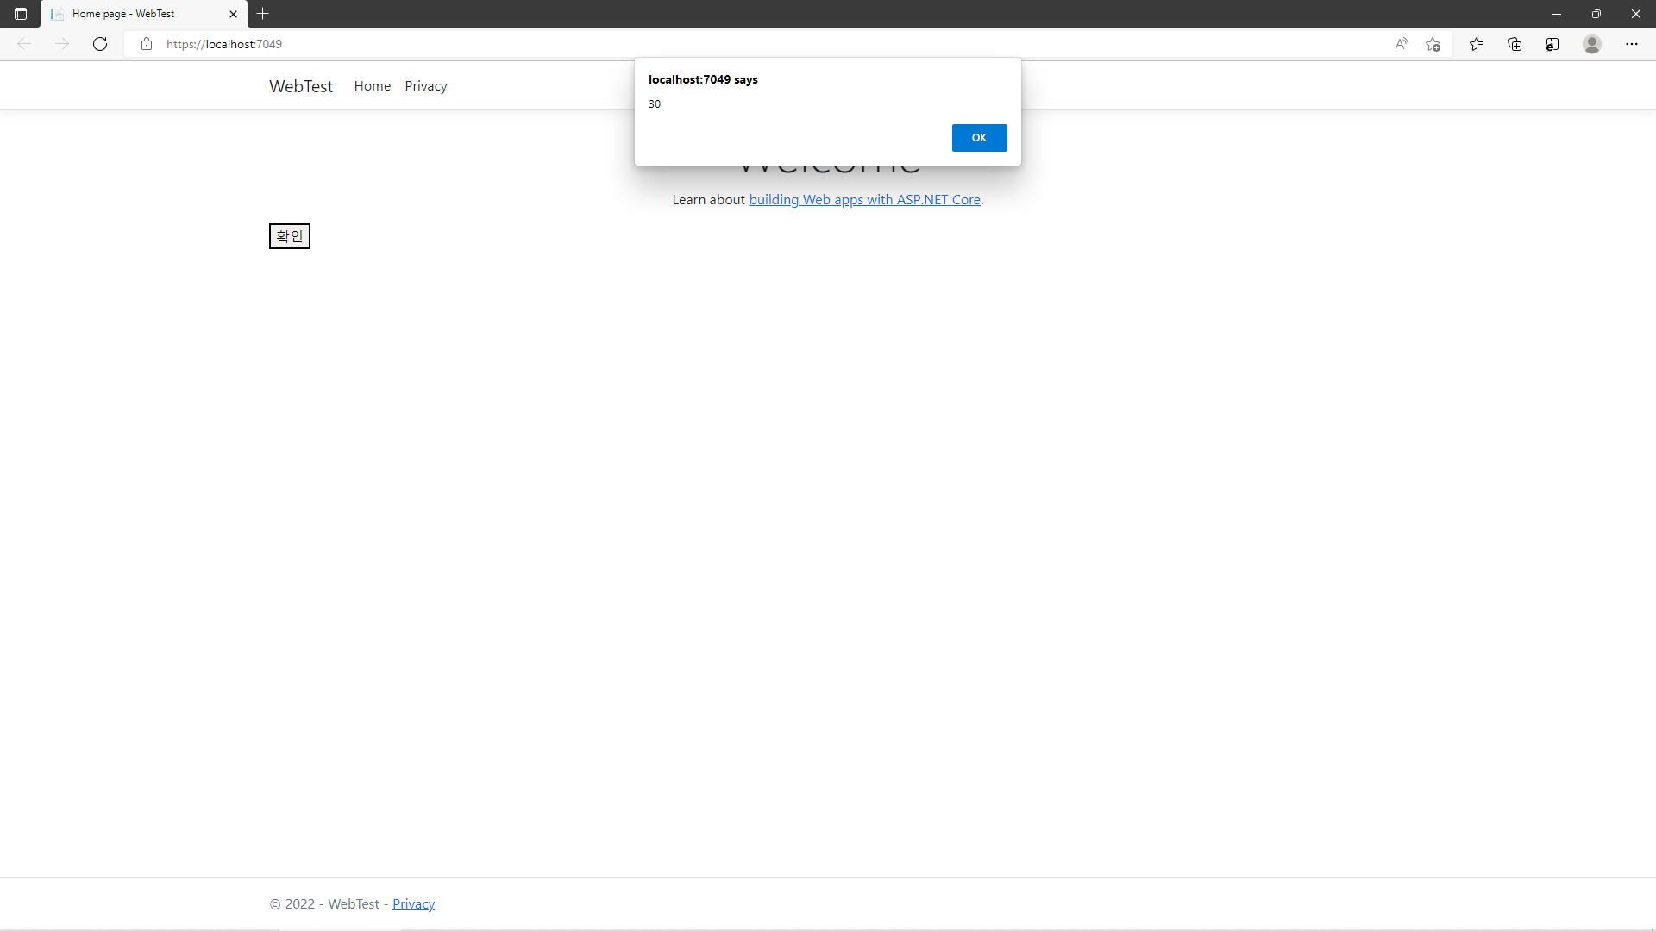This screenshot has width=1656, height=931.
Task: Click the browser forward arrow
Action: (x=62, y=44)
